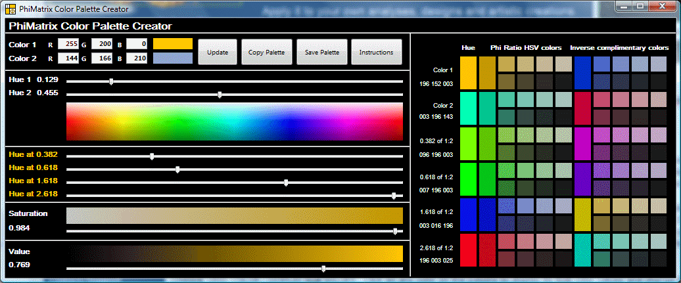This screenshot has height=283, width=681.
Task: Select the 1.618 of 1:2 blue Hue swatch
Action: point(469,215)
